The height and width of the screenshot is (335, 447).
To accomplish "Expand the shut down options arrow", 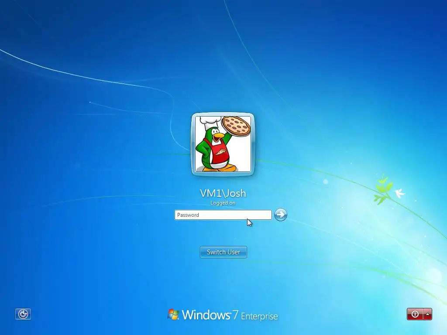I will pyautogui.click(x=428, y=314).
